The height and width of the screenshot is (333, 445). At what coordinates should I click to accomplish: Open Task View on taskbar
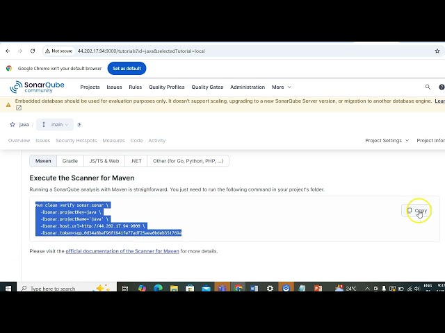pos(125,288)
